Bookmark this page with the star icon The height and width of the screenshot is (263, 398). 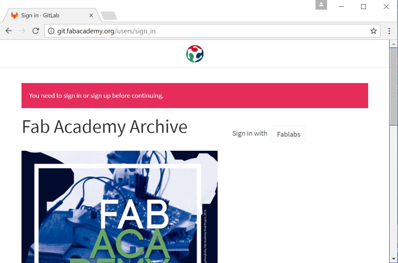pyautogui.click(x=373, y=31)
